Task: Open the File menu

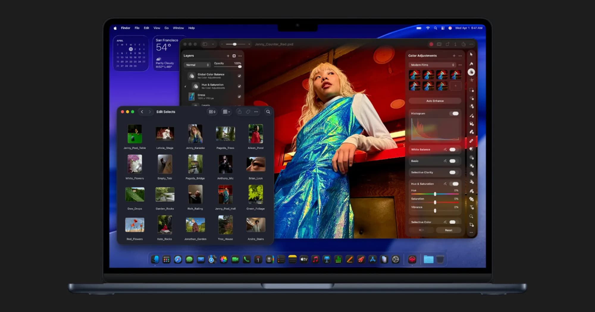Action: 137,28
